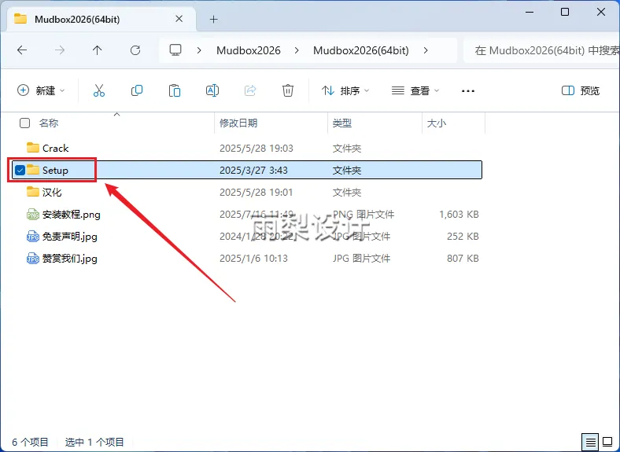
Task: Expand chevron after Mudbox2026(64bit) breadcrumb
Action: pyautogui.click(x=426, y=50)
